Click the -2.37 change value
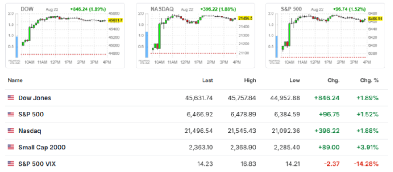The width and height of the screenshot is (393, 172). click(x=332, y=164)
